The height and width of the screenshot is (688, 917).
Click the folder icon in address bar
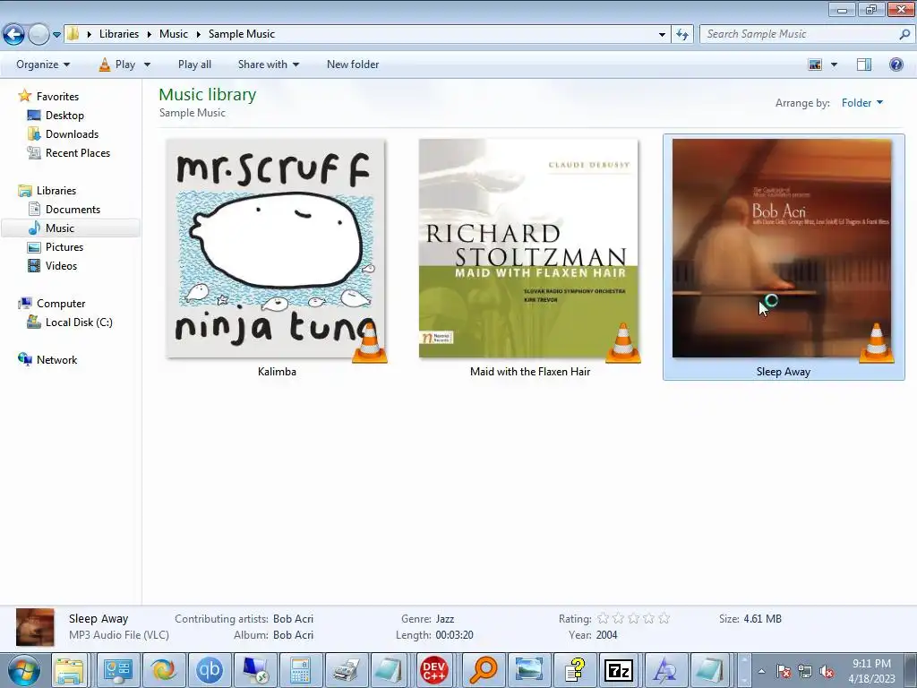(73, 34)
